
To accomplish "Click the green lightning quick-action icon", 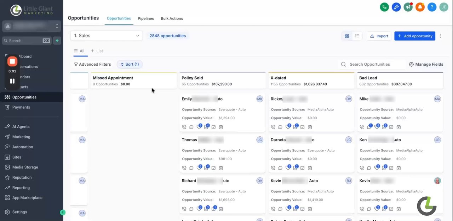I will point(57,41).
